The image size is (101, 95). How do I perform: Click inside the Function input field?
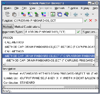(x=48, y=21)
